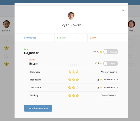The image size is (140, 121).
Task: Click the top empty star under Sonia L.
Action: point(131,40)
